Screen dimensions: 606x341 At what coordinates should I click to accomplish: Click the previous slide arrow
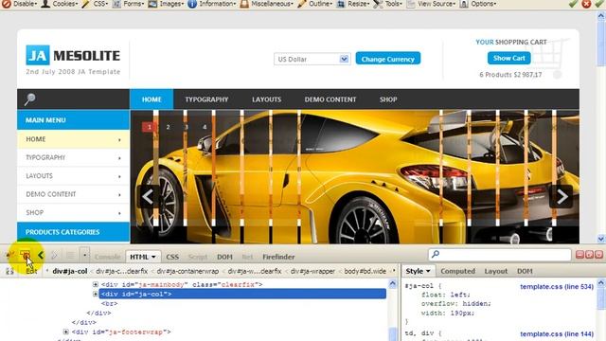tap(148, 196)
